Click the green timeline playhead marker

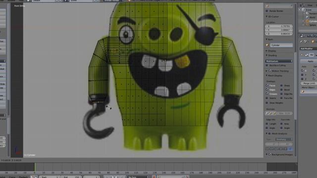coord(35,167)
